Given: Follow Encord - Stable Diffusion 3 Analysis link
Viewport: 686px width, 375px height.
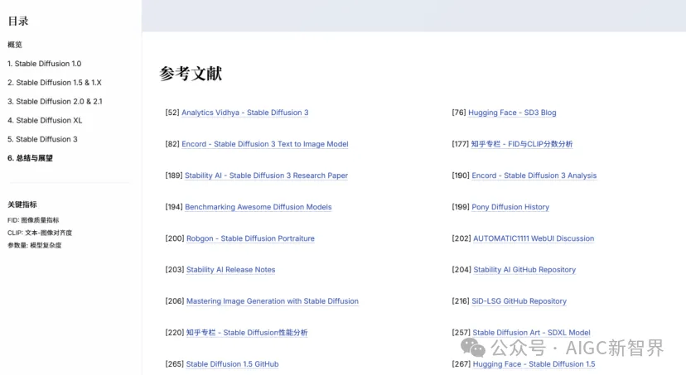Looking at the screenshot, I should (x=534, y=175).
